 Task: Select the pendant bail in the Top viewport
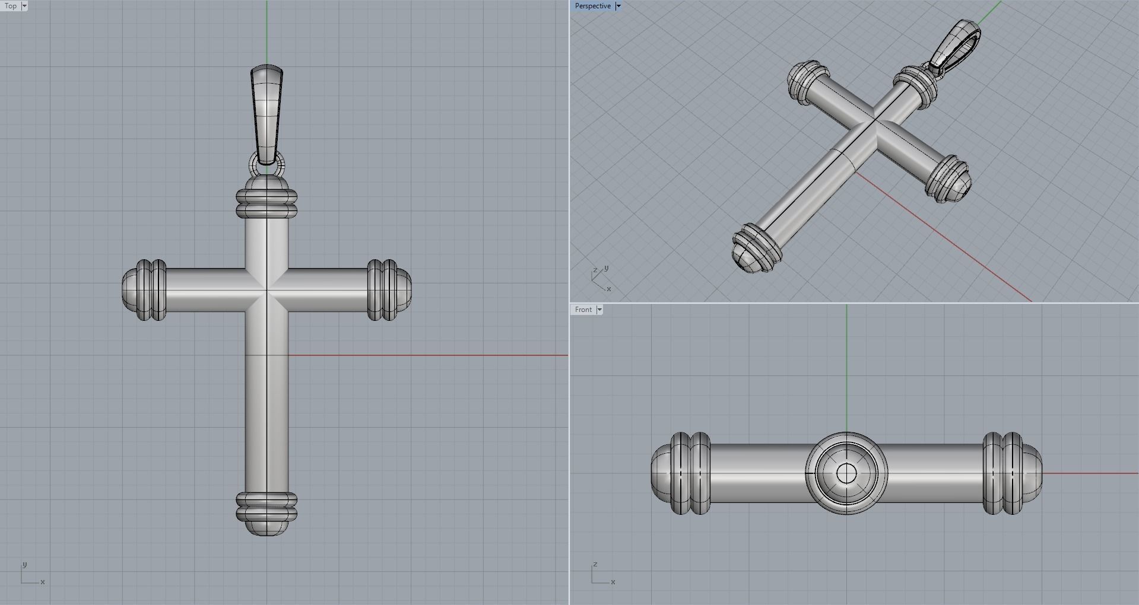pyautogui.click(x=266, y=115)
